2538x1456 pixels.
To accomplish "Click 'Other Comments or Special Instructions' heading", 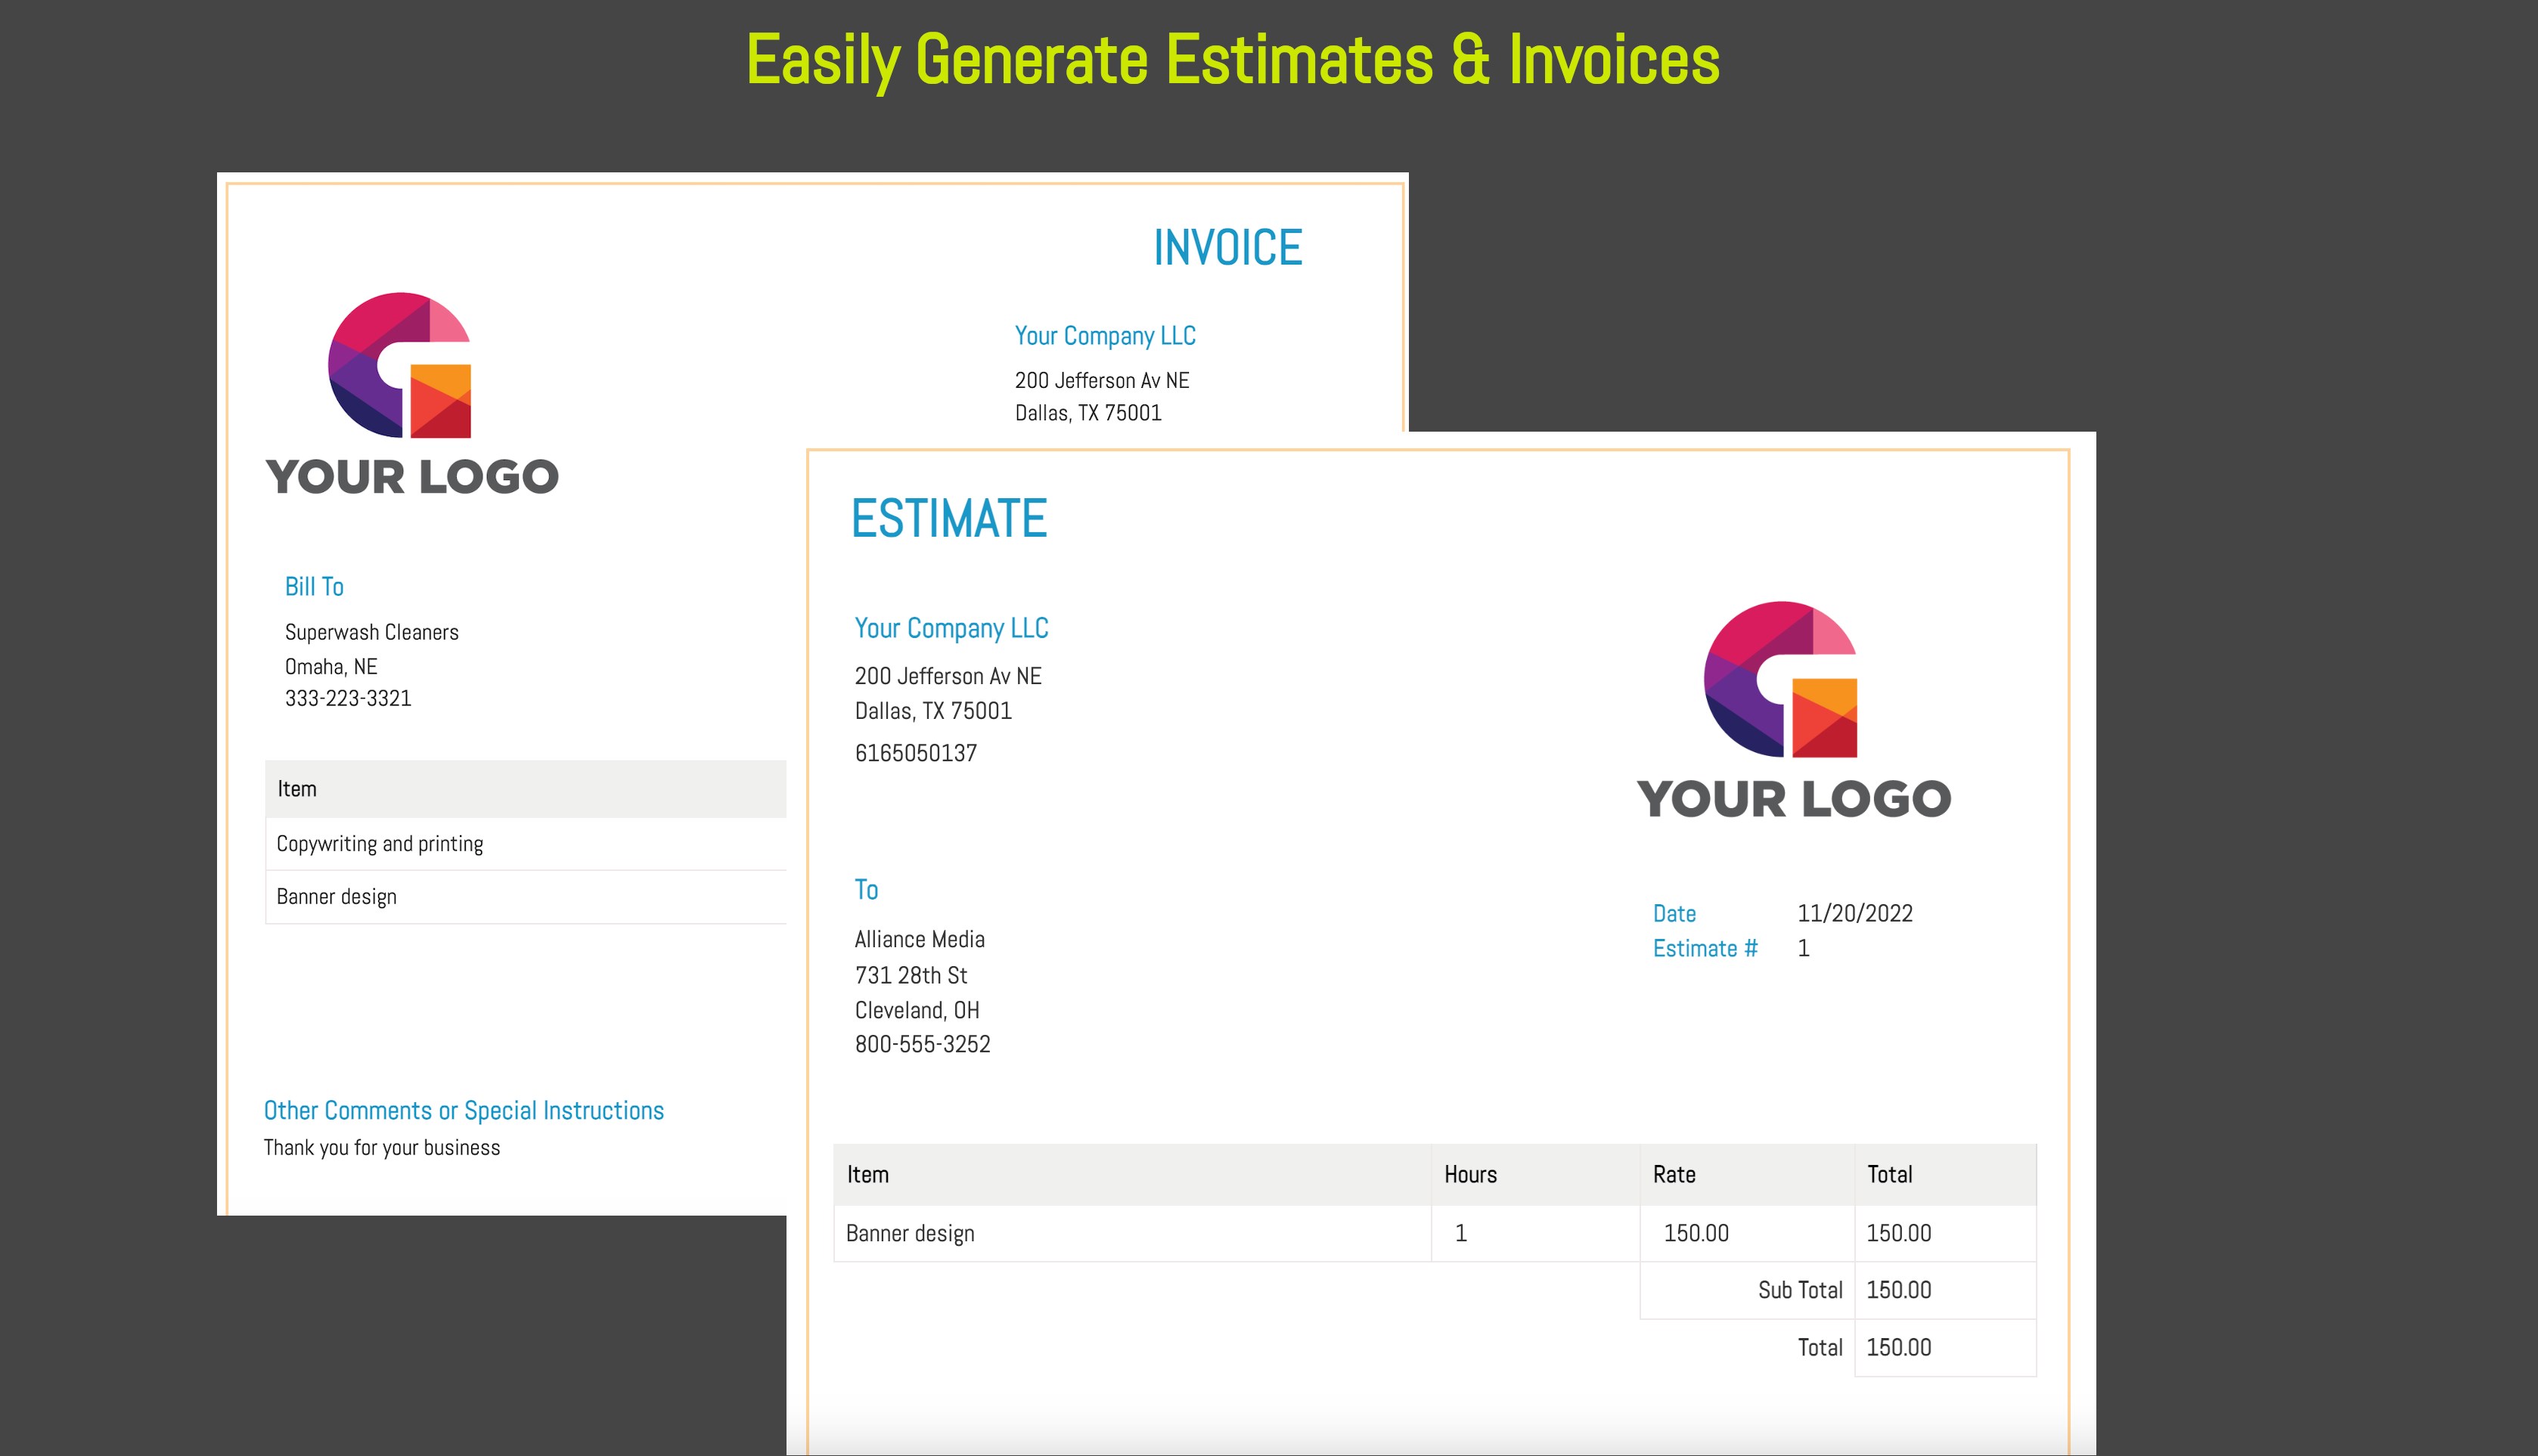I will [x=463, y=1111].
